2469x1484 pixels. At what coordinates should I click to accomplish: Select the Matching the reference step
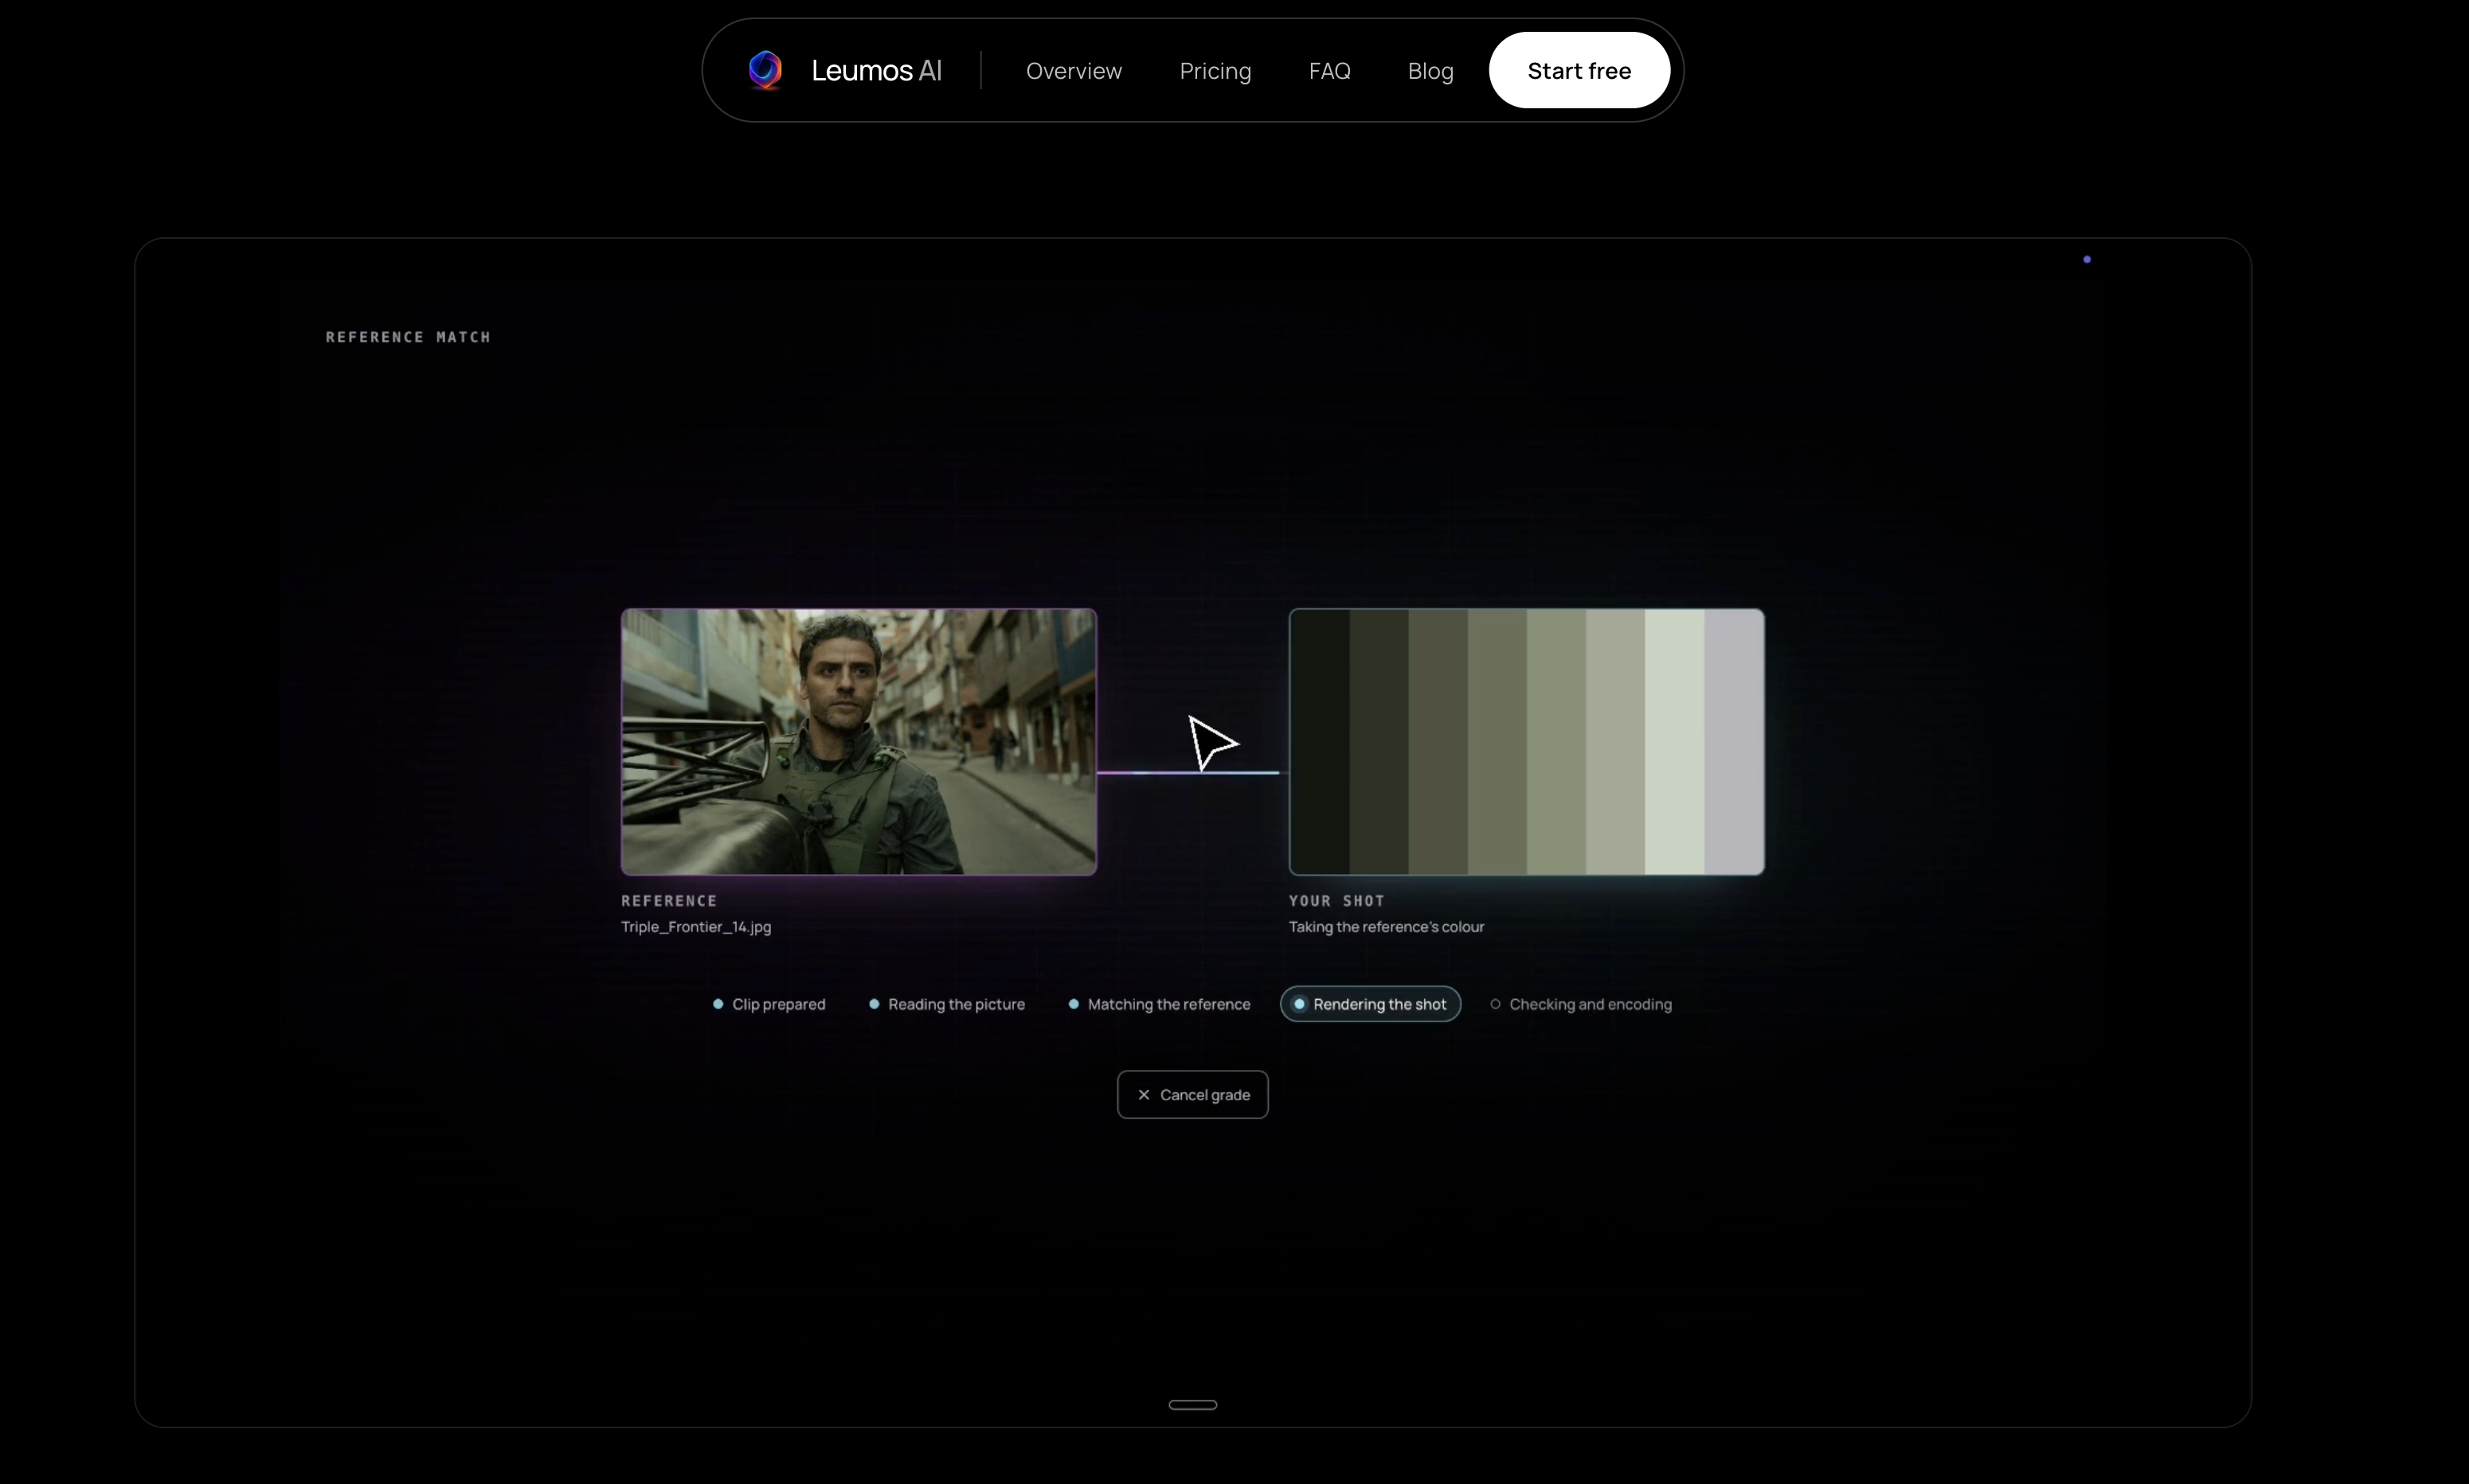pos(1159,1004)
